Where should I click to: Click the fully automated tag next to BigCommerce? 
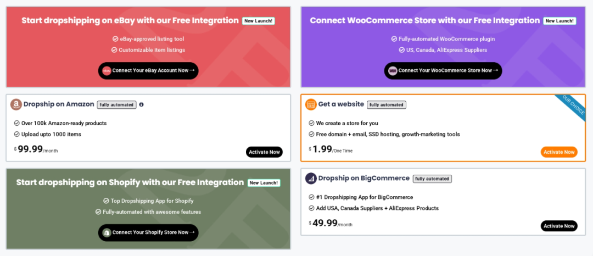coord(432,179)
